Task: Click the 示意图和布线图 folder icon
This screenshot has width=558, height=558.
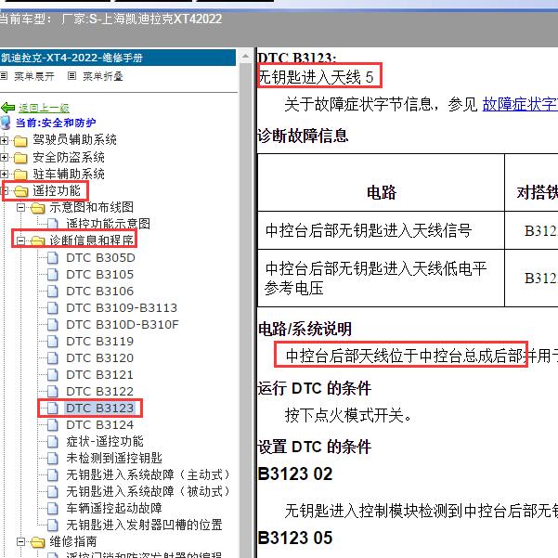Action: click(x=38, y=208)
